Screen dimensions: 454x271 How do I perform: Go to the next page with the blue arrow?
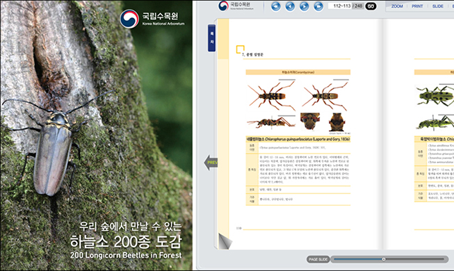304,6
